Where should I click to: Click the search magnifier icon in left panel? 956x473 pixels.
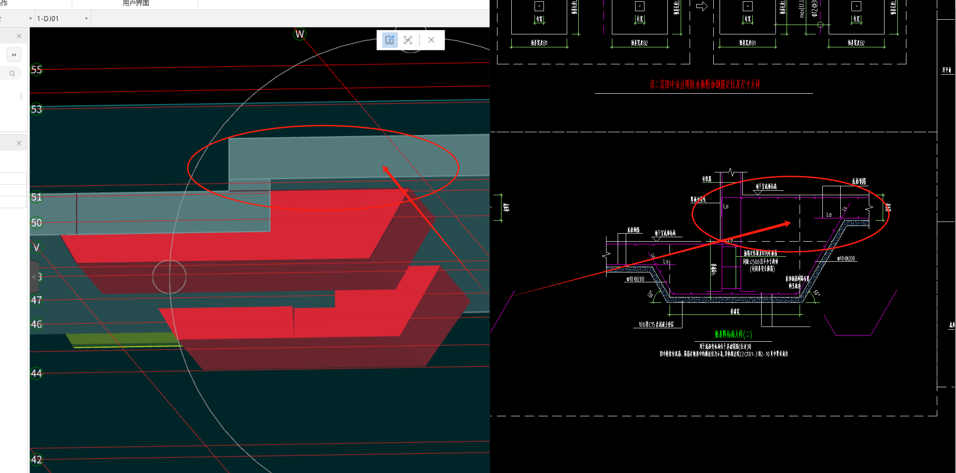pyautogui.click(x=12, y=73)
